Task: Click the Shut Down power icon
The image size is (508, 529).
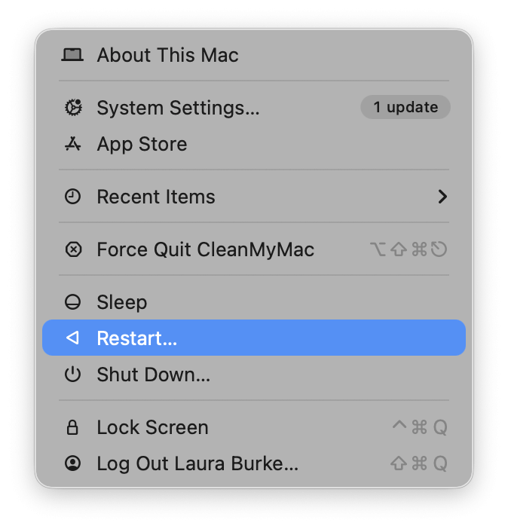Action: [72, 375]
